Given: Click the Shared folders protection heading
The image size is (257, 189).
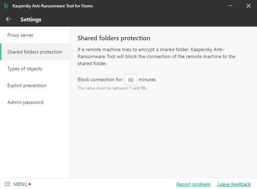Looking at the screenshot, I should pos(114,38).
